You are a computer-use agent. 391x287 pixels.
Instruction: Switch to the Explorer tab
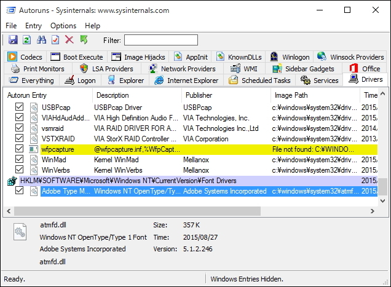point(125,81)
